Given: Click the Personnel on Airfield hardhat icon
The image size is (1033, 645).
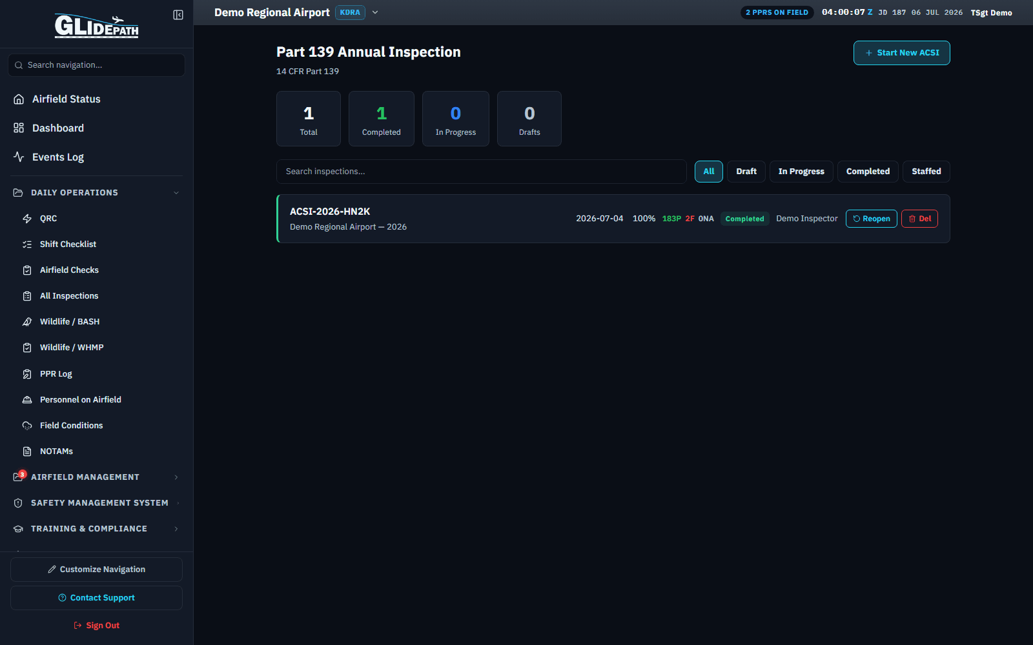Looking at the screenshot, I should (x=27, y=400).
